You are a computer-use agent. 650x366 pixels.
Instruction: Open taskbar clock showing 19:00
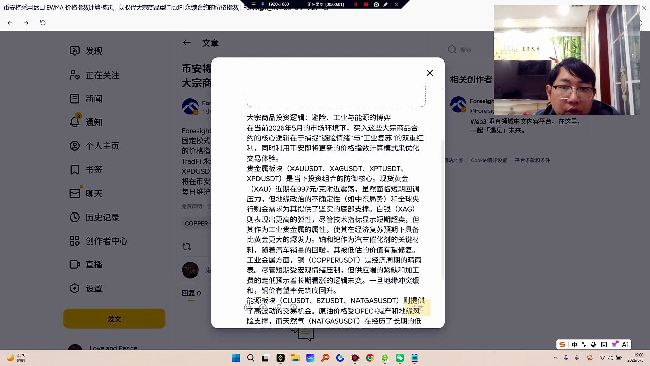click(635, 358)
